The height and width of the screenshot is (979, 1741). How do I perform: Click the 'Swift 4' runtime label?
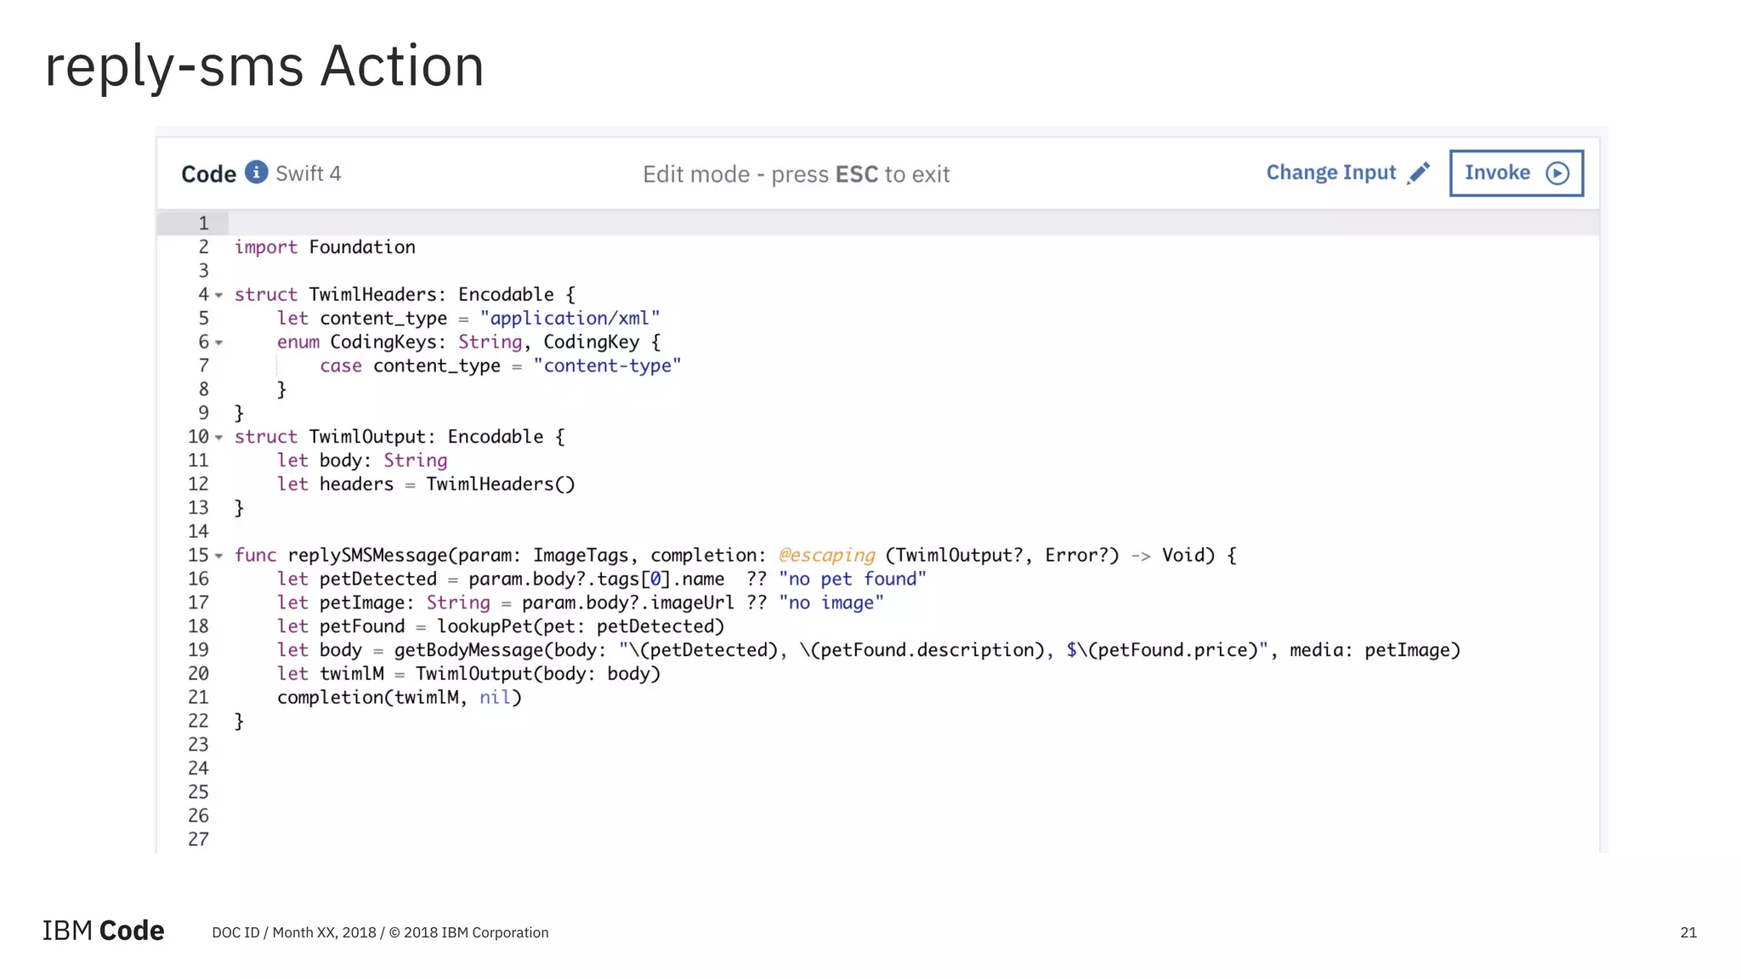[309, 173]
